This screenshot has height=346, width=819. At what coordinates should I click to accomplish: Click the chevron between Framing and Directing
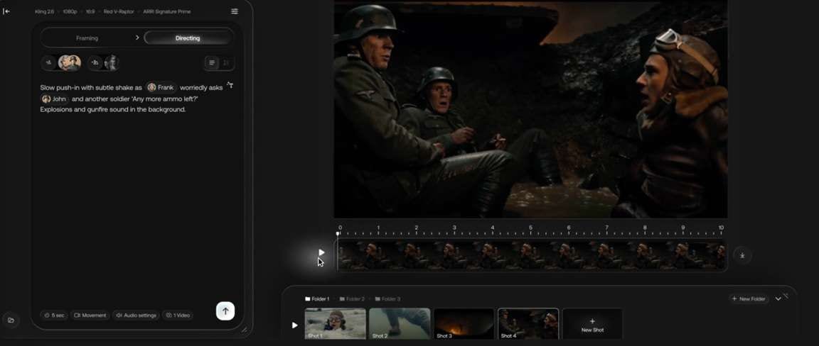point(137,38)
